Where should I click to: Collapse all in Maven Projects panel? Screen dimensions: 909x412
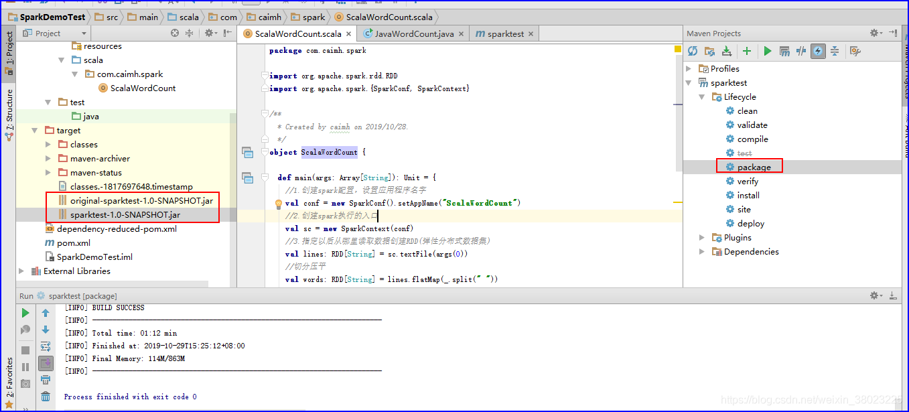click(835, 51)
